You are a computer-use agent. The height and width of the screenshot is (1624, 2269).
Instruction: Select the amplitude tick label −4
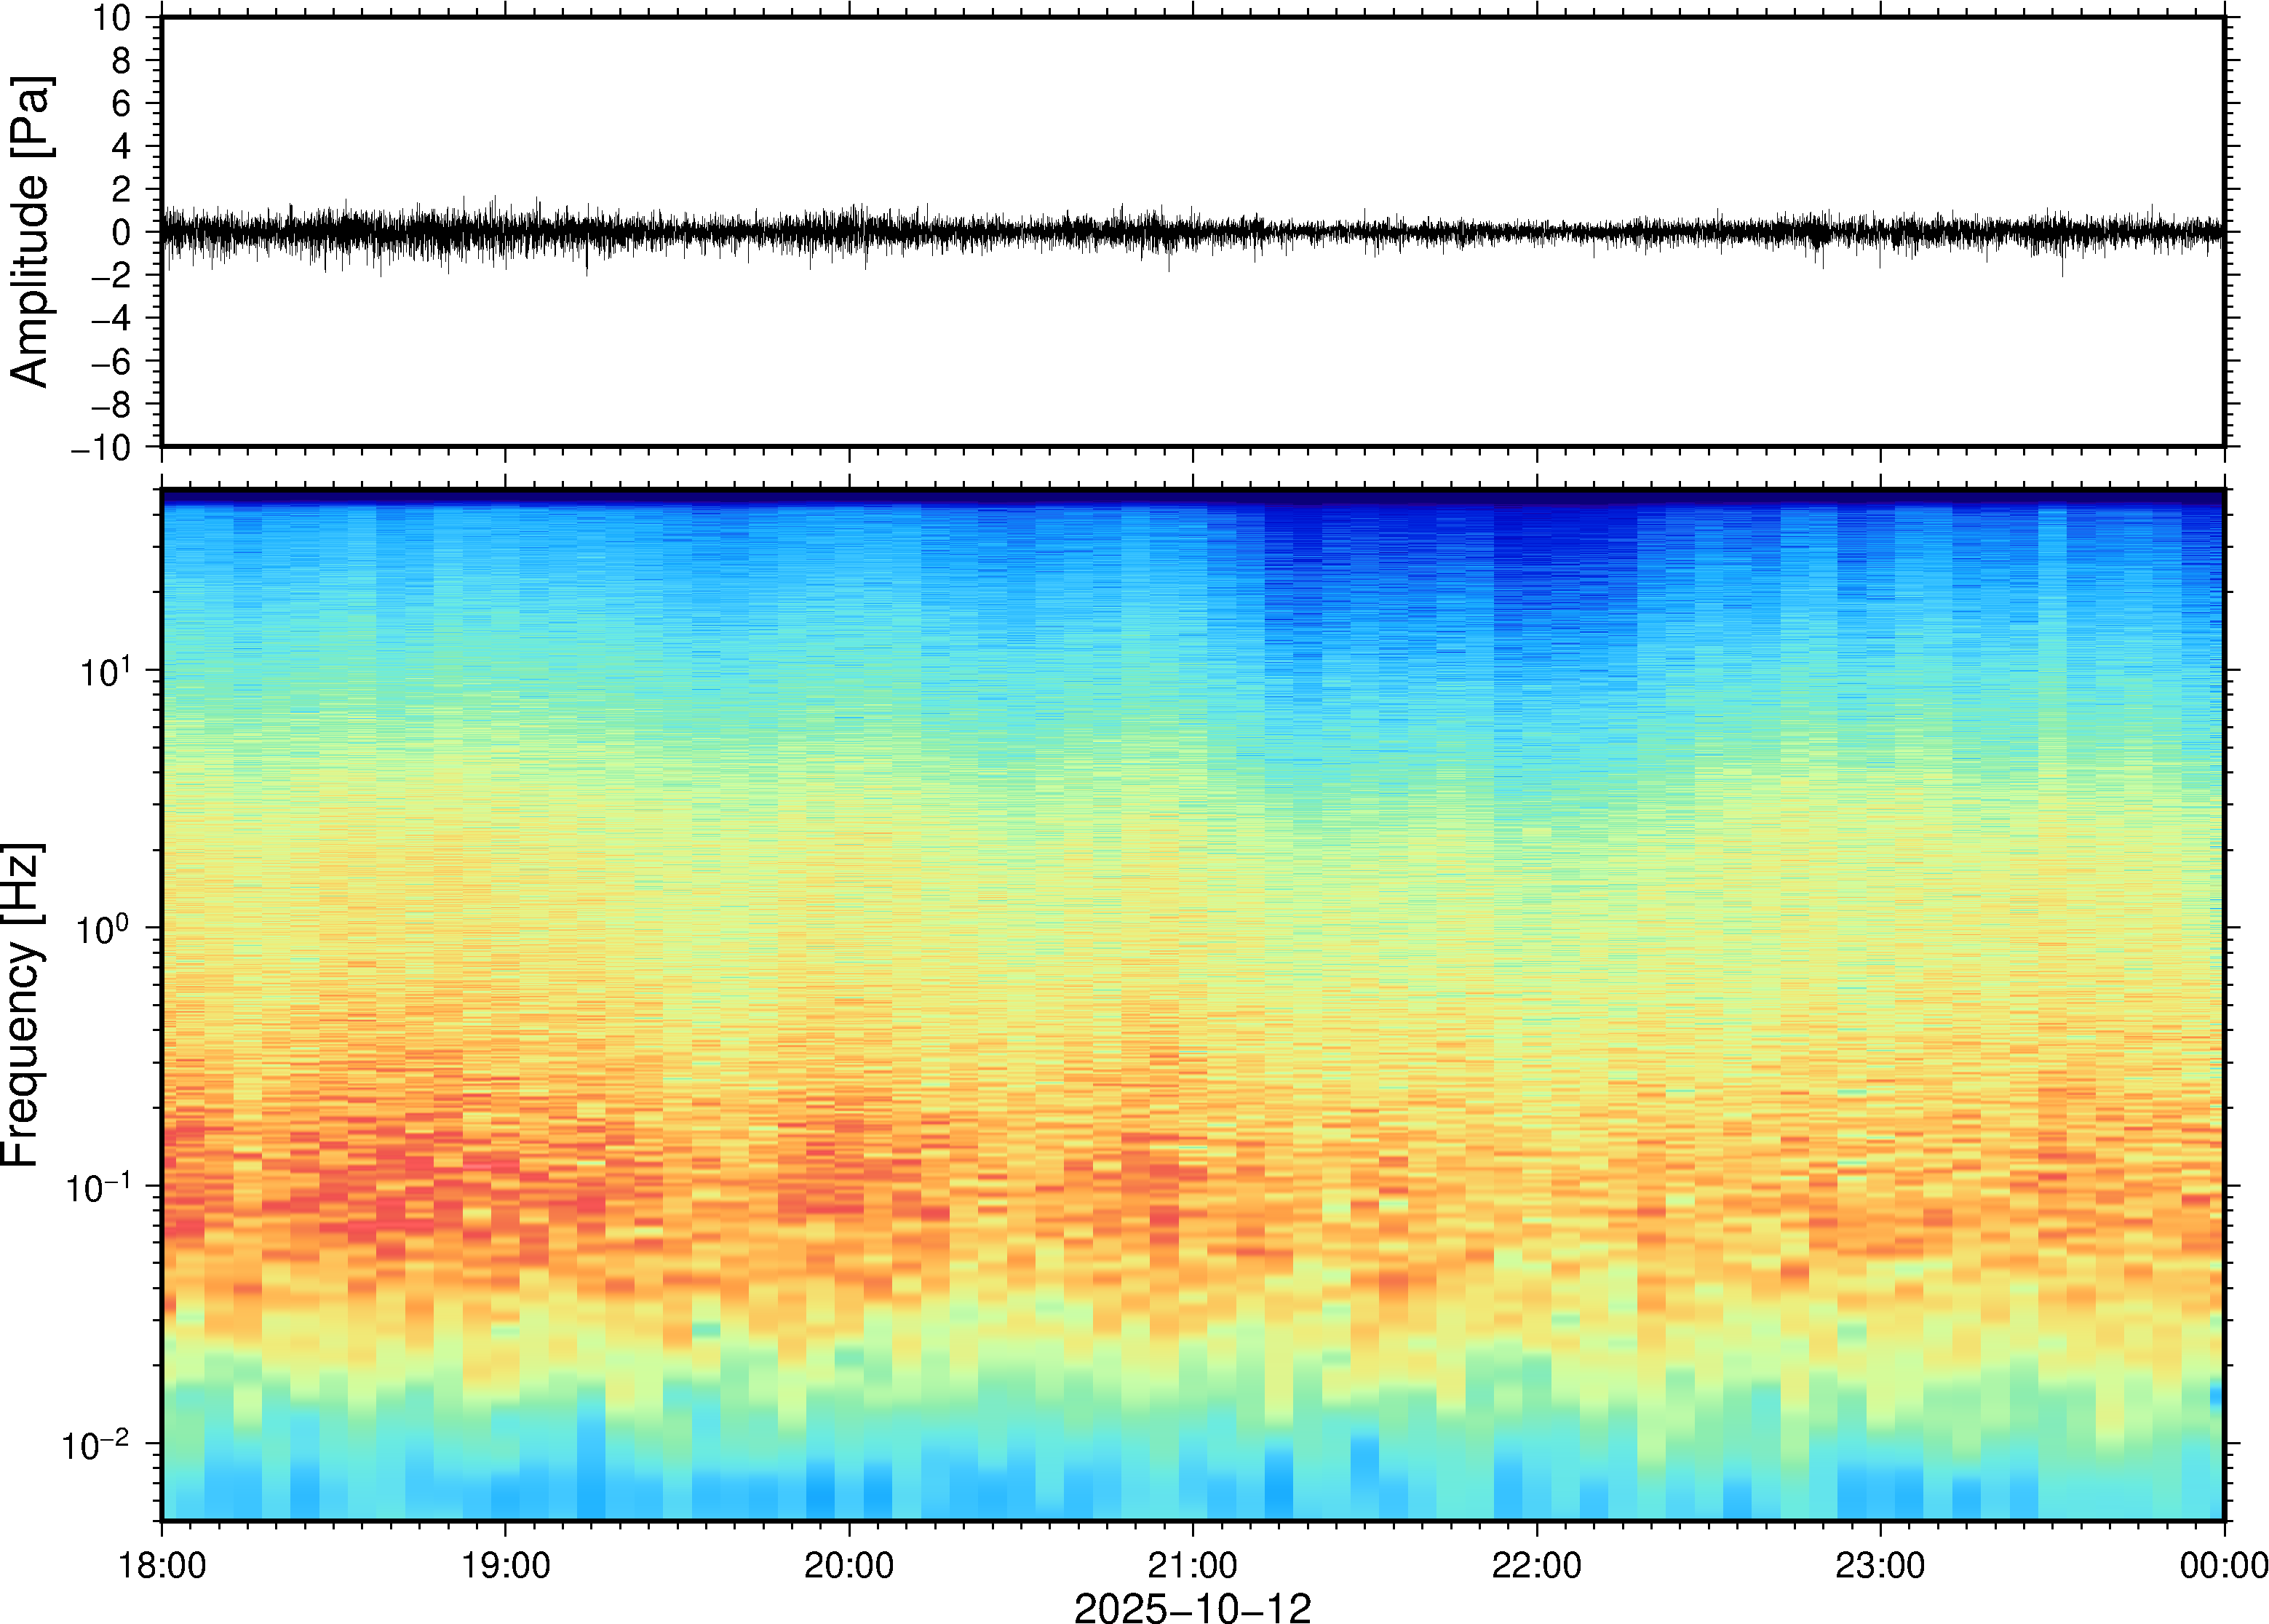pyautogui.click(x=110, y=319)
